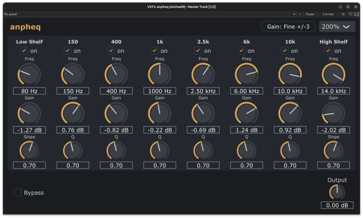Click the Low Shelf Slope knob
This screenshot has height=218, width=363.
(29, 150)
